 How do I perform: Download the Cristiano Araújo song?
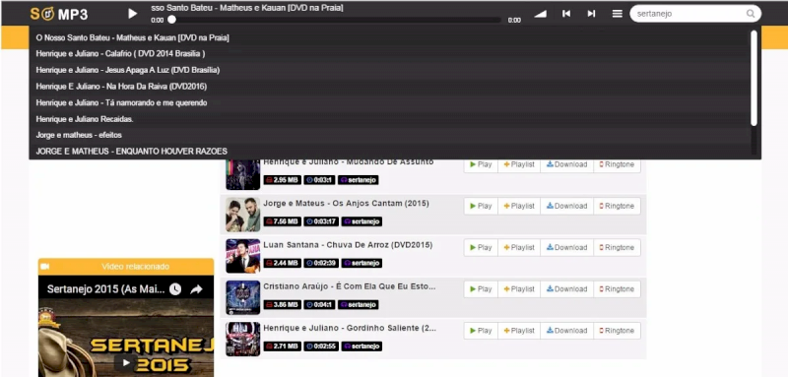point(567,289)
